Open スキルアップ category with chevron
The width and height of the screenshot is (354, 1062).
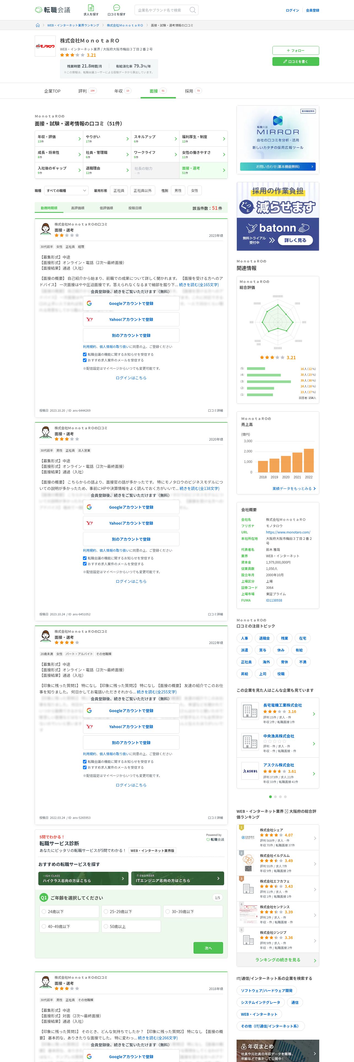pyautogui.click(x=155, y=139)
